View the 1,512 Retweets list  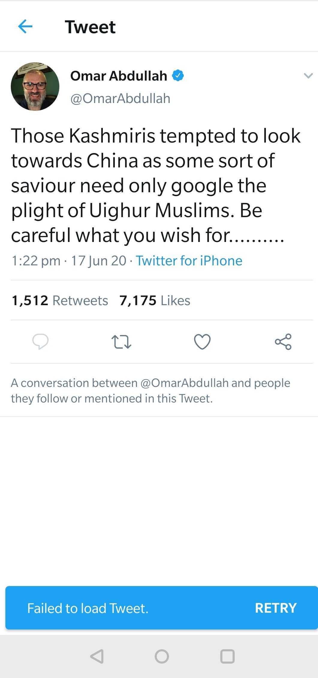pos(60,300)
